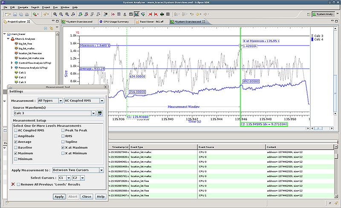The image size is (341, 208).
Task: Click the Save disk icon in toolbar
Action: [15, 14]
